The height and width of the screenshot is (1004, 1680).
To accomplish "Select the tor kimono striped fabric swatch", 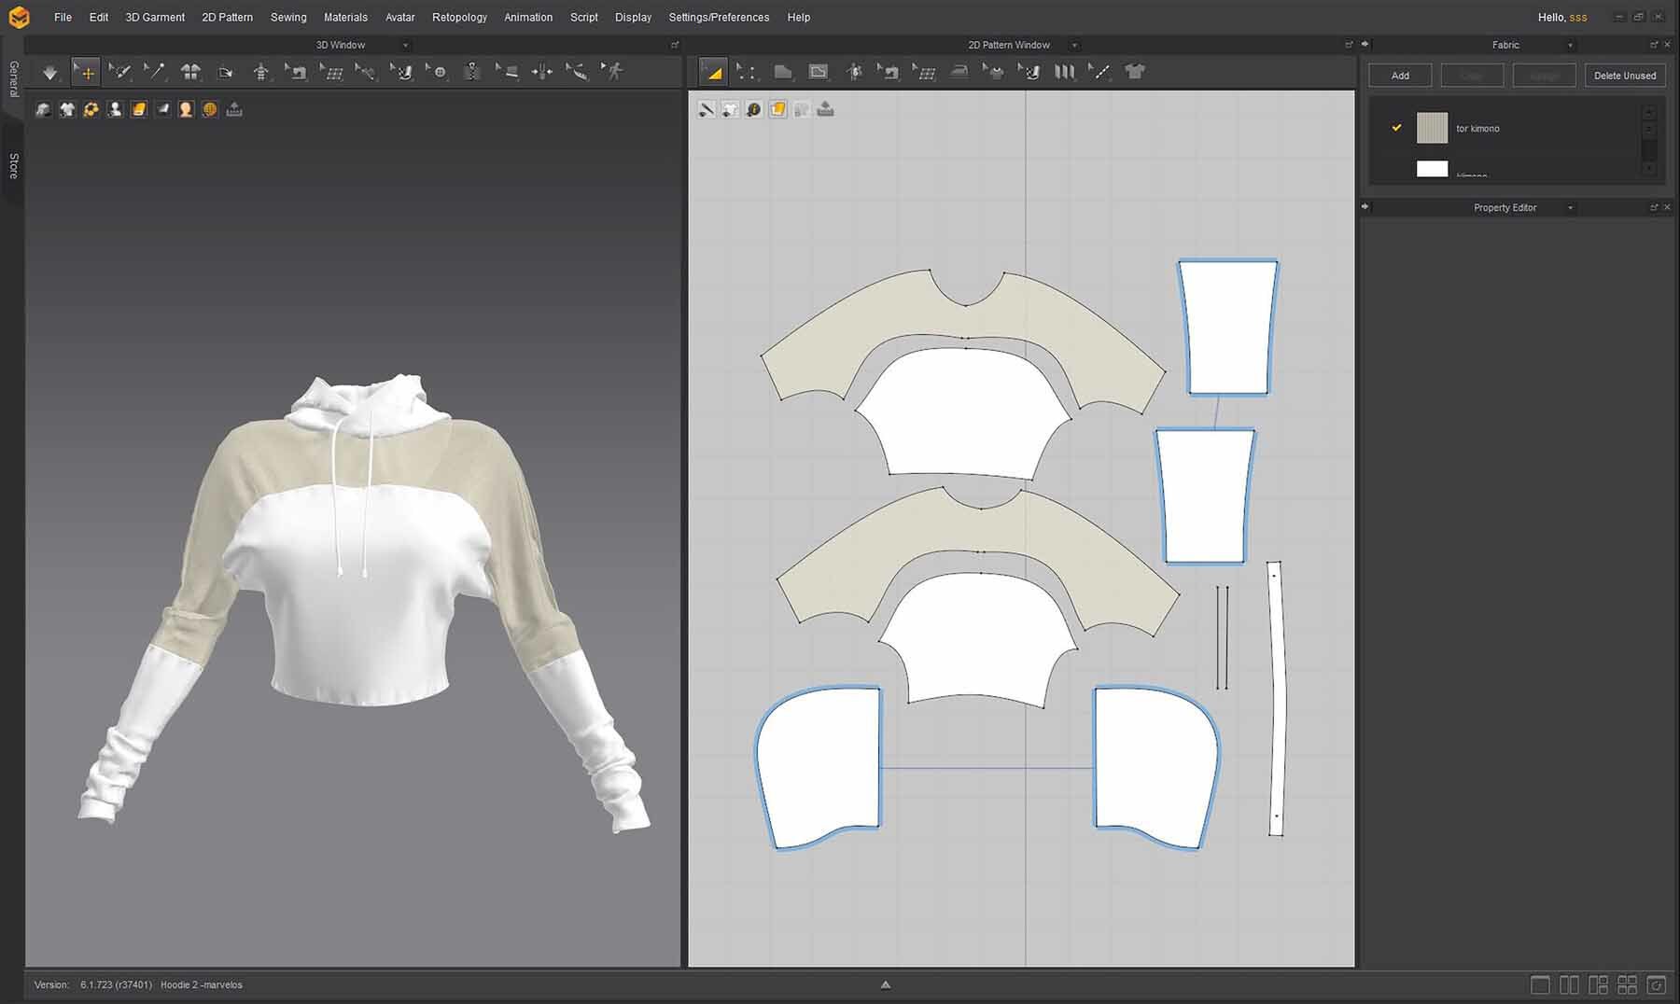I will 1432,128.
